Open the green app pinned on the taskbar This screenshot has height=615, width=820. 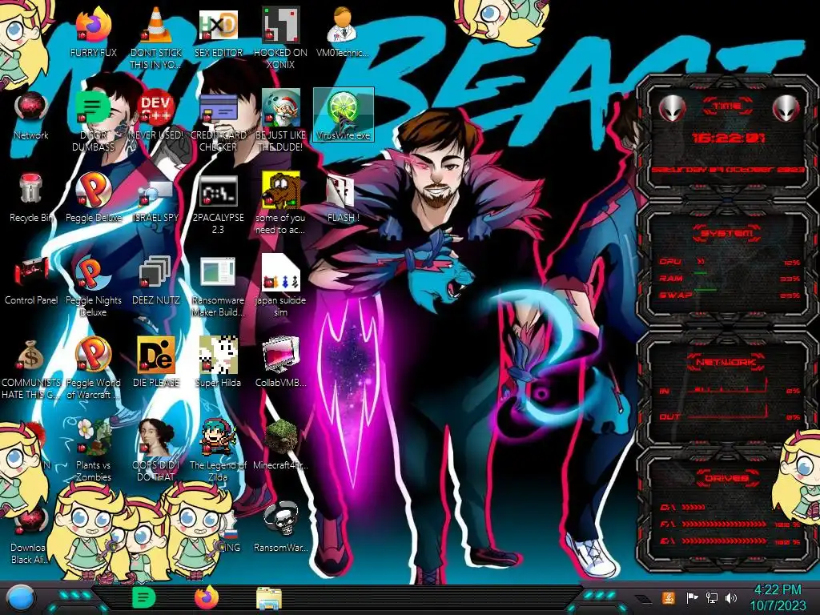point(143,597)
